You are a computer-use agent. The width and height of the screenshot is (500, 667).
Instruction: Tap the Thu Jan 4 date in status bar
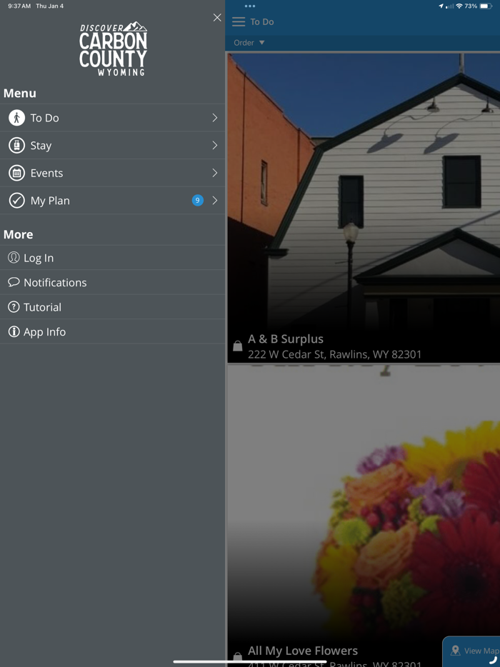(x=50, y=6)
